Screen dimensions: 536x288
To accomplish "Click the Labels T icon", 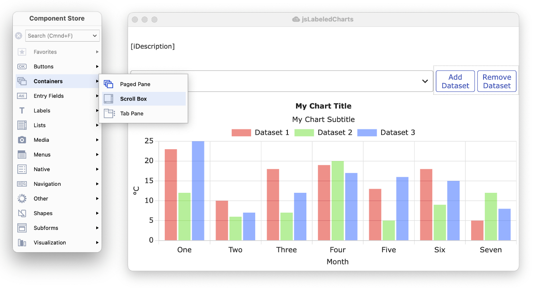I will (22, 111).
